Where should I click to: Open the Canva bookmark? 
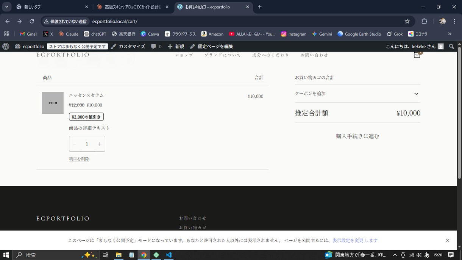150,34
